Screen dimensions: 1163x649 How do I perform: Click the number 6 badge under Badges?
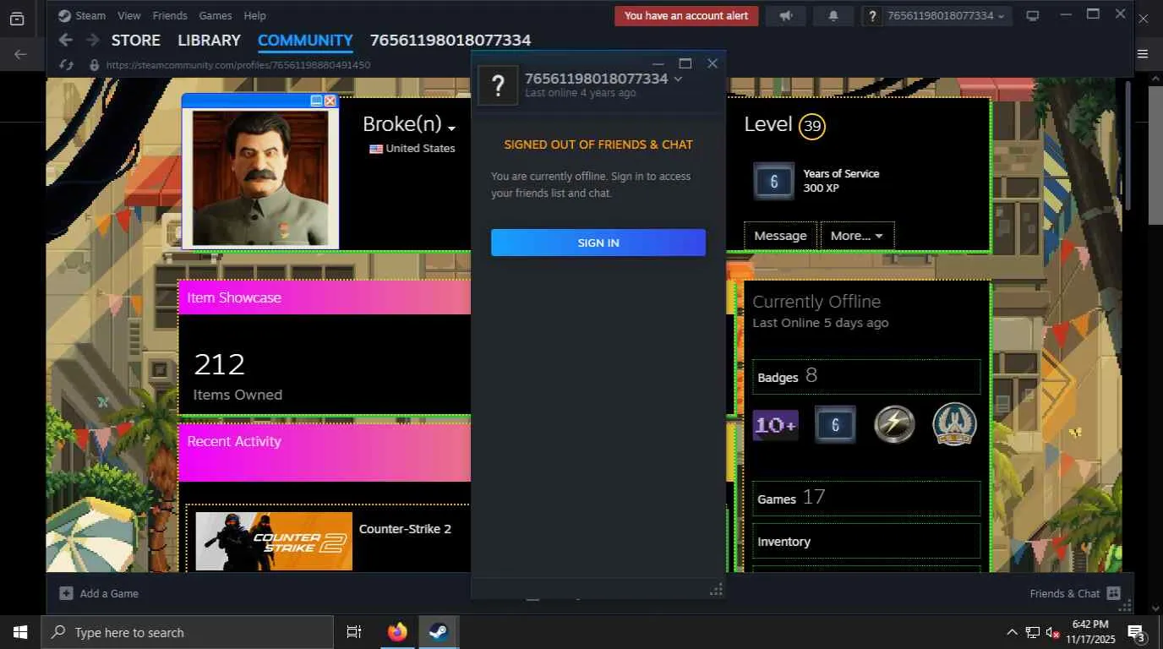pyautogui.click(x=835, y=425)
